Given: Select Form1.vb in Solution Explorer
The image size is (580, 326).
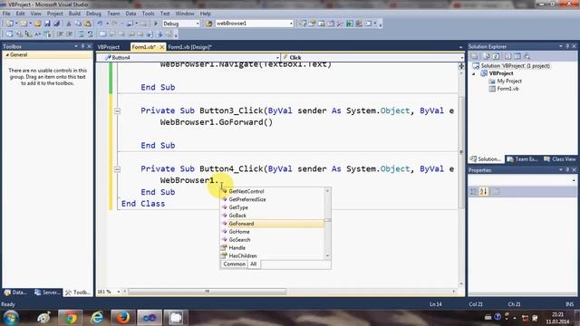Looking at the screenshot, I should [507, 89].
